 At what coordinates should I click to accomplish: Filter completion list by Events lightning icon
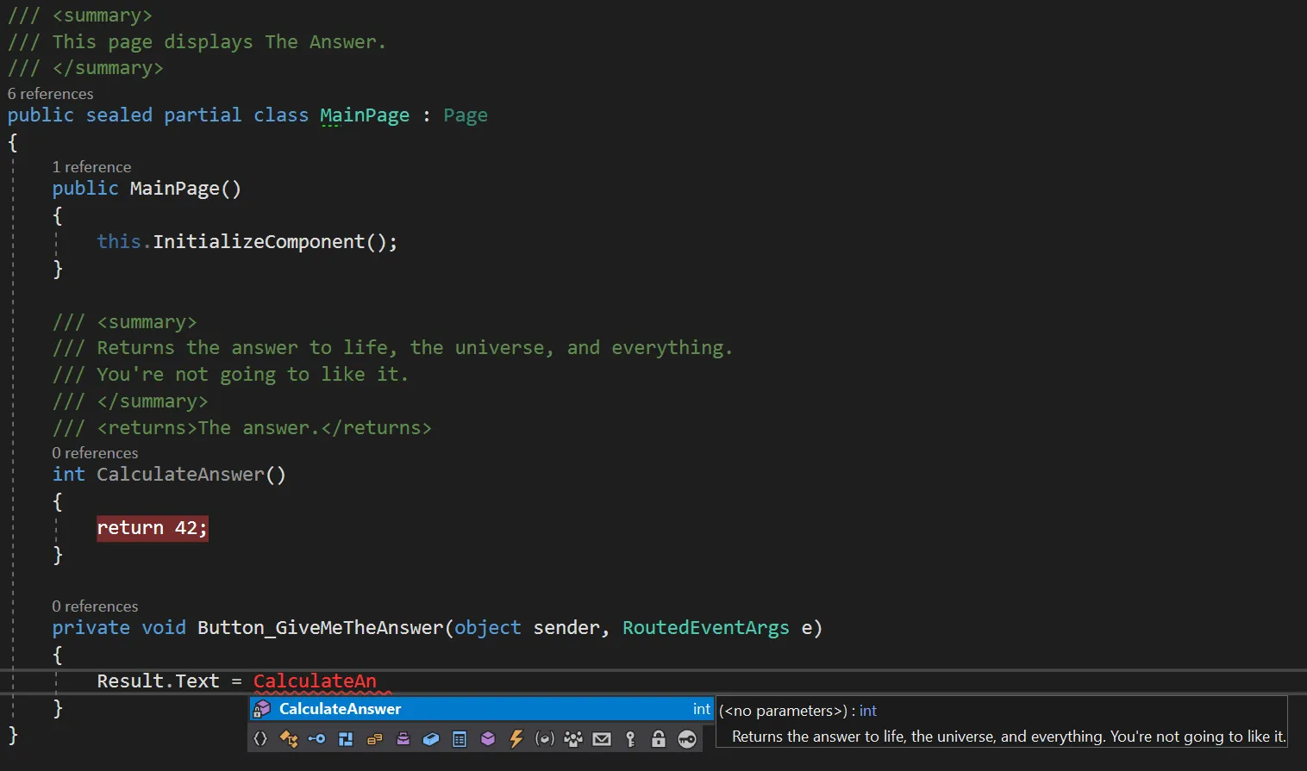516,738
